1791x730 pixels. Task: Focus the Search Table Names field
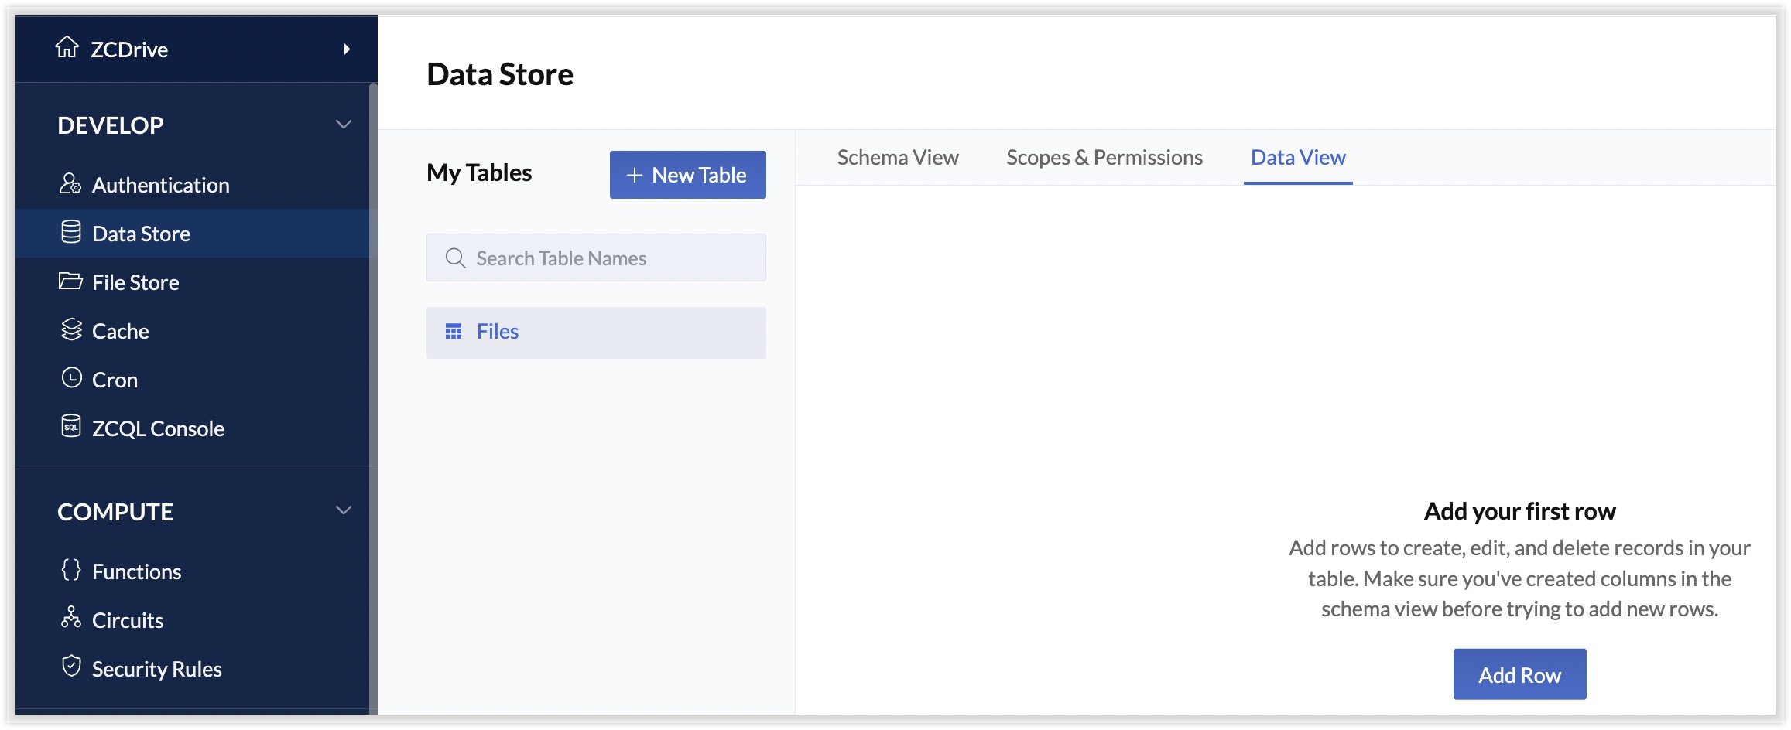(x=596, y=258)
